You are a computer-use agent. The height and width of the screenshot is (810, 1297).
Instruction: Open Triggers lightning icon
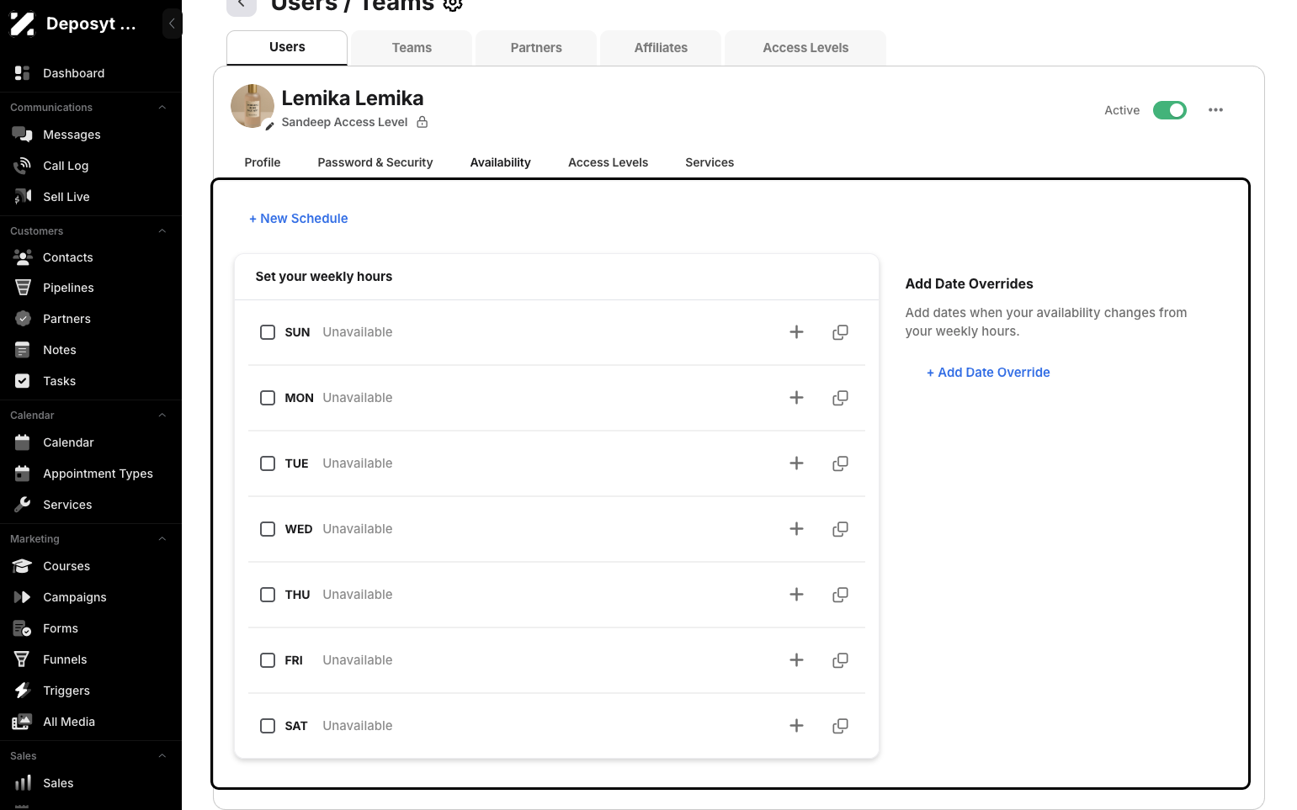click(x=23, y=691)
